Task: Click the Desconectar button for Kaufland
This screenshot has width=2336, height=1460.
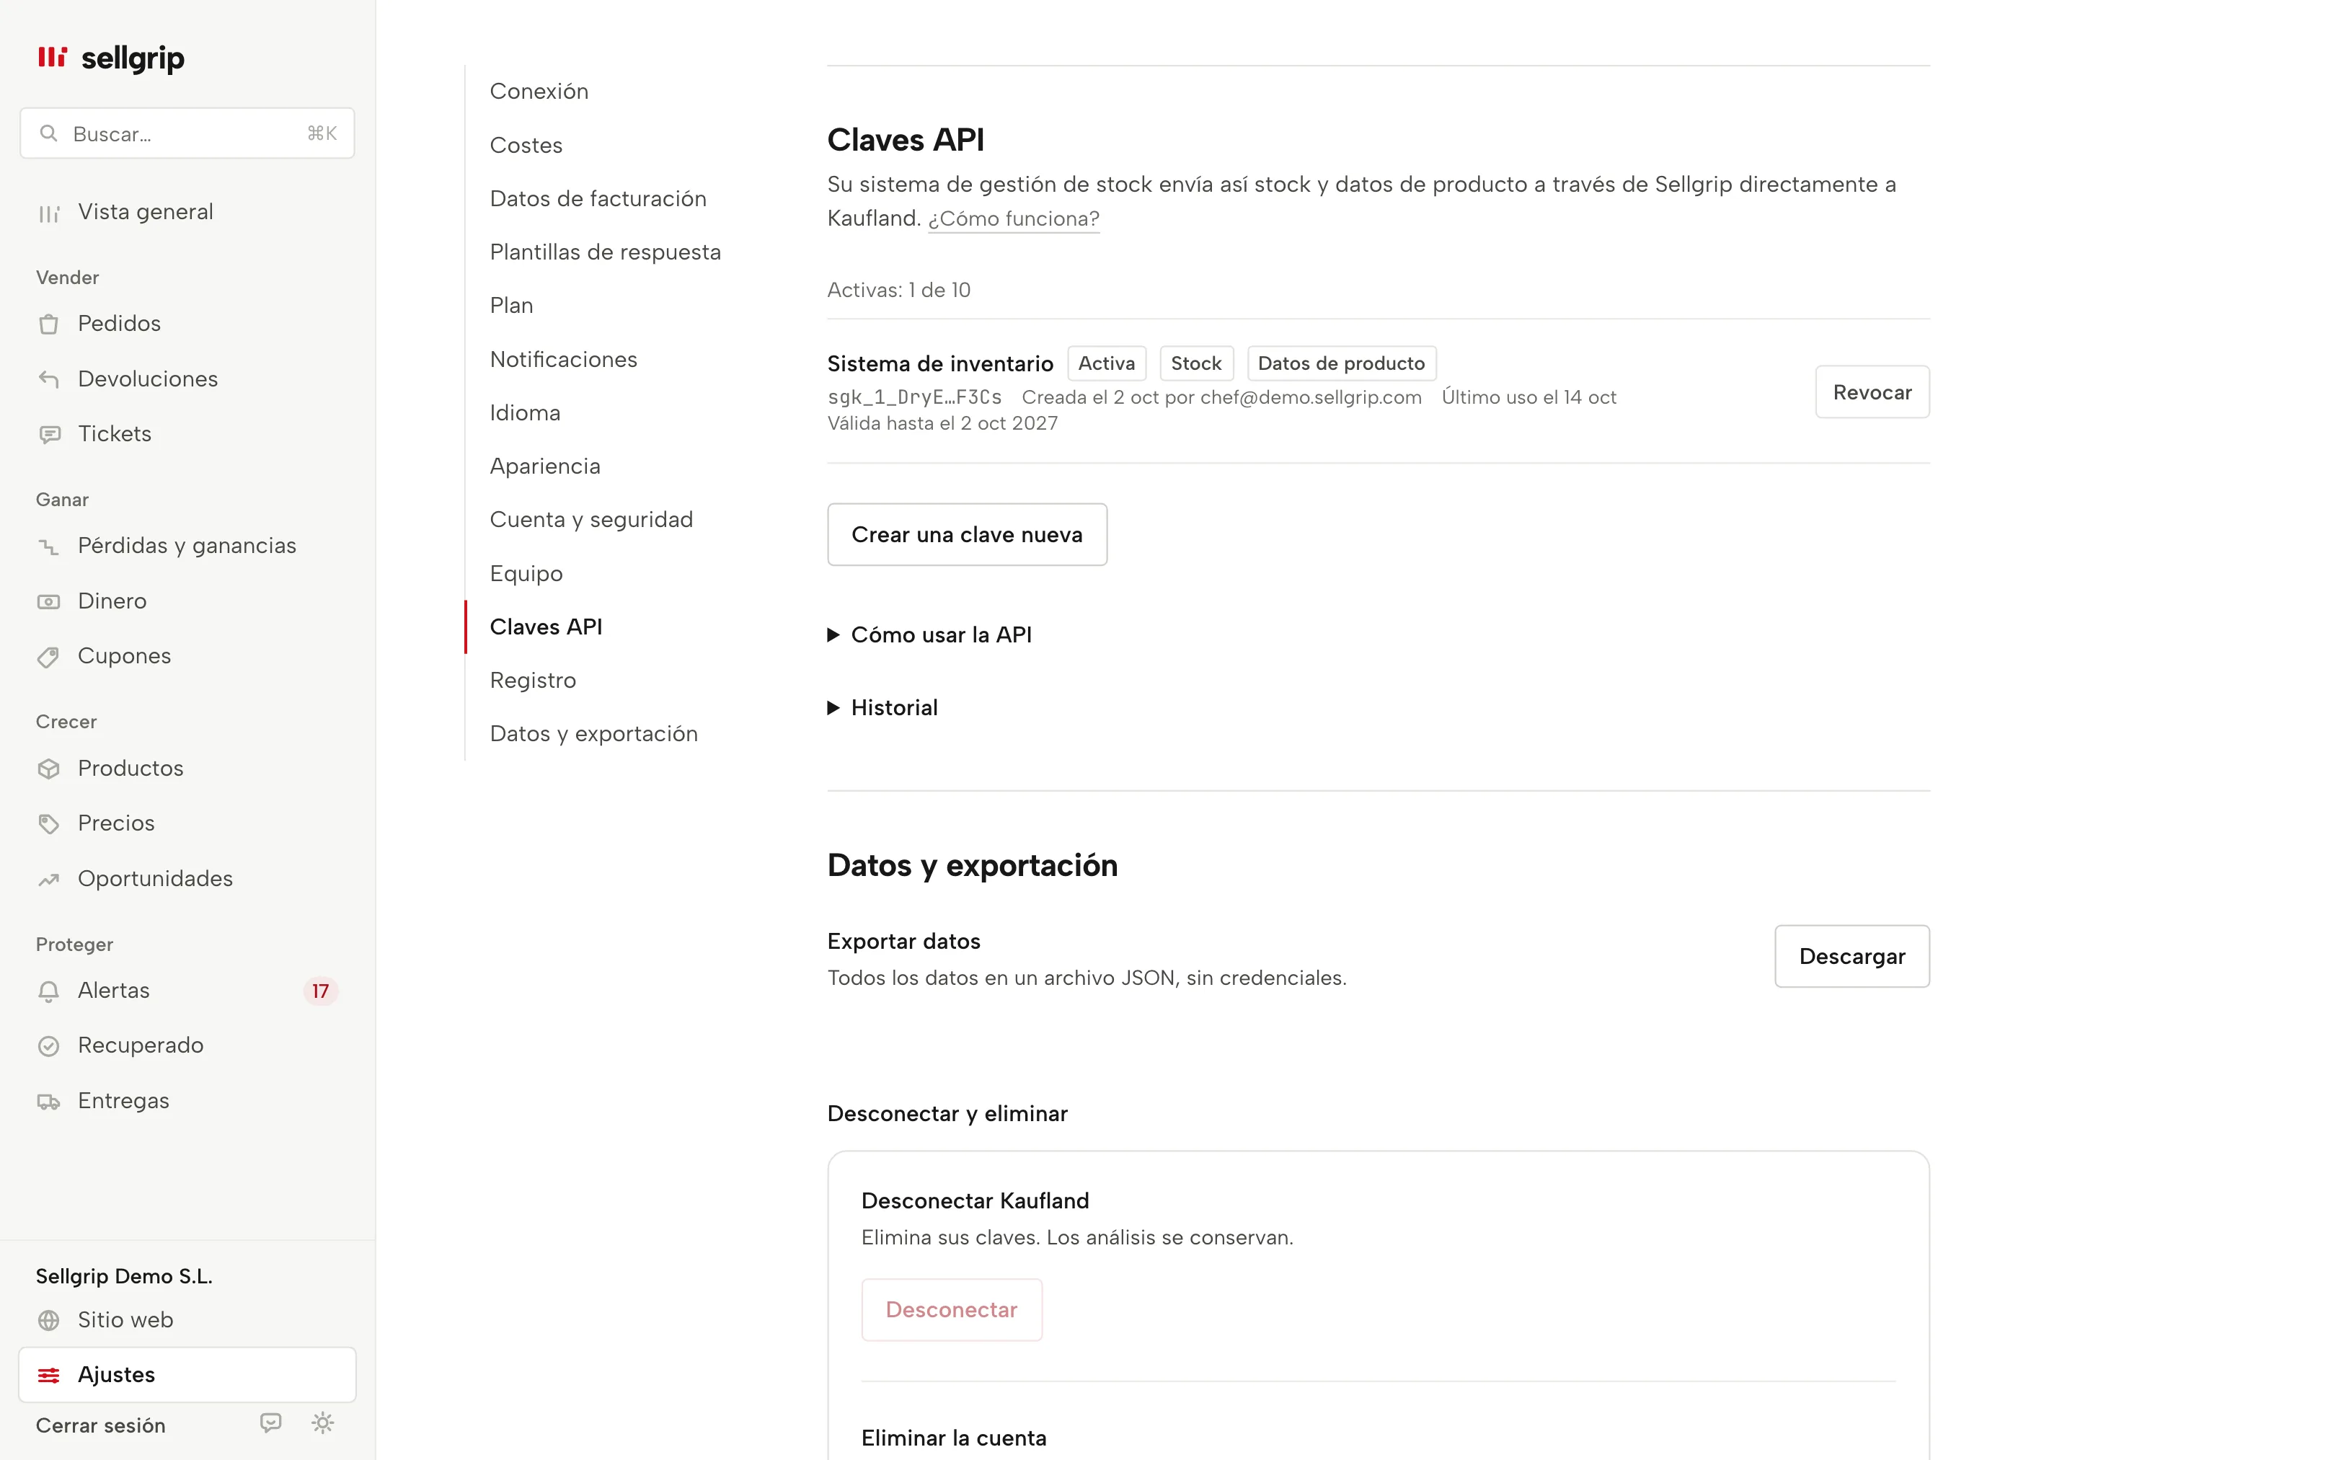Action: 952,1309
